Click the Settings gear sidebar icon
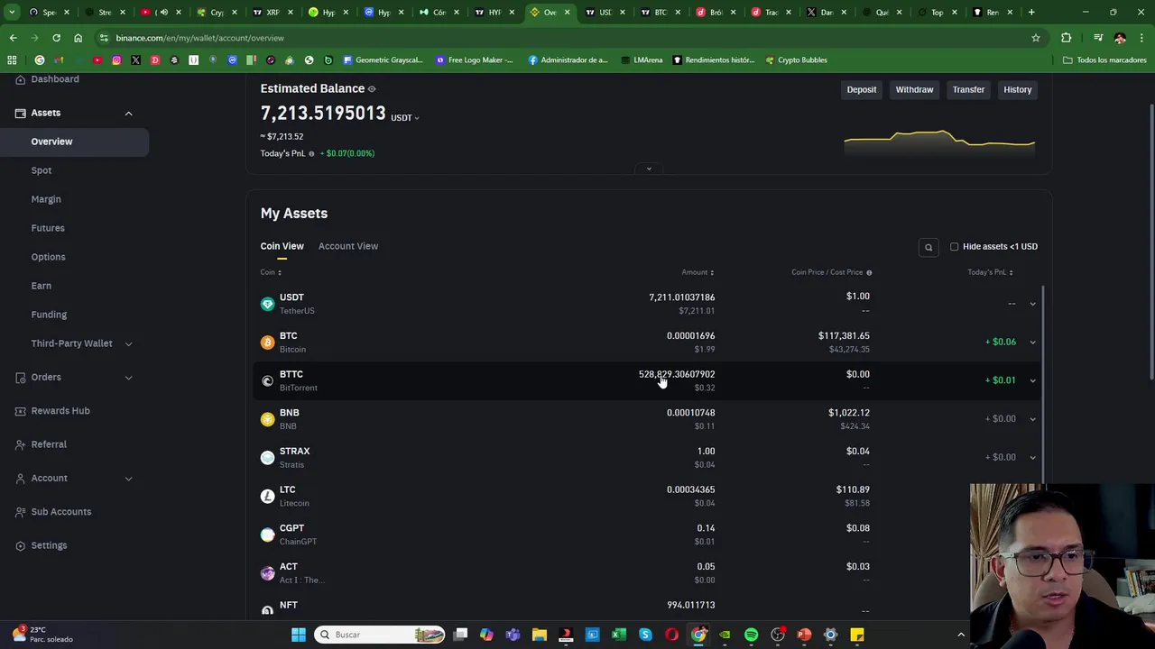The image size is (1155, 649). point(21,545)
